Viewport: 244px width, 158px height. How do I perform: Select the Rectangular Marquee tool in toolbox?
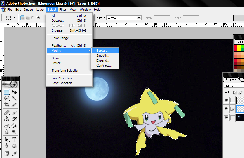pos(7,92)
